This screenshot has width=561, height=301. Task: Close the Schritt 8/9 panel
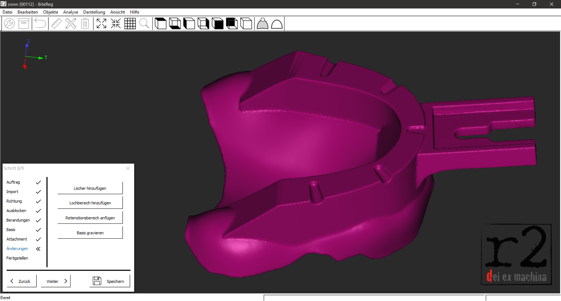point(128,168)
